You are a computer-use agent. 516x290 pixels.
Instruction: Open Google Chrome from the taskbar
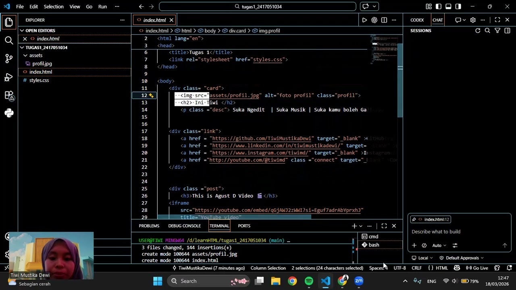(292, 281)
